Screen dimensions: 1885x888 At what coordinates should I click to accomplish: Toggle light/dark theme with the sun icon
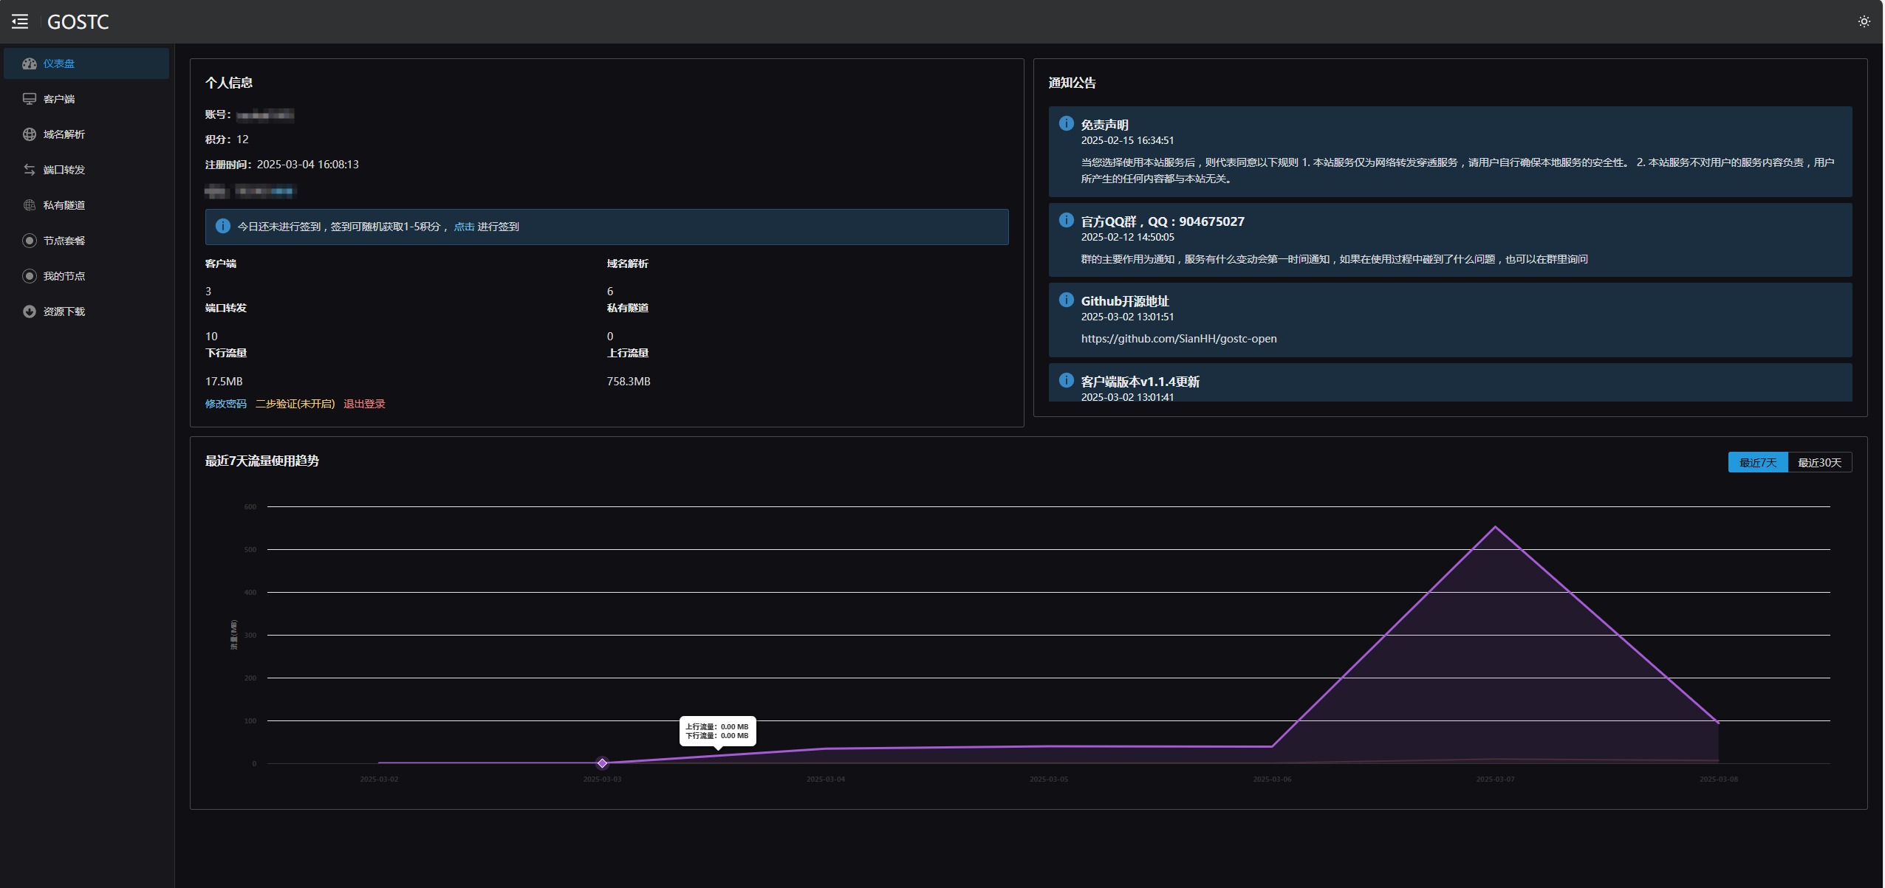click(x=1864, y=21)
